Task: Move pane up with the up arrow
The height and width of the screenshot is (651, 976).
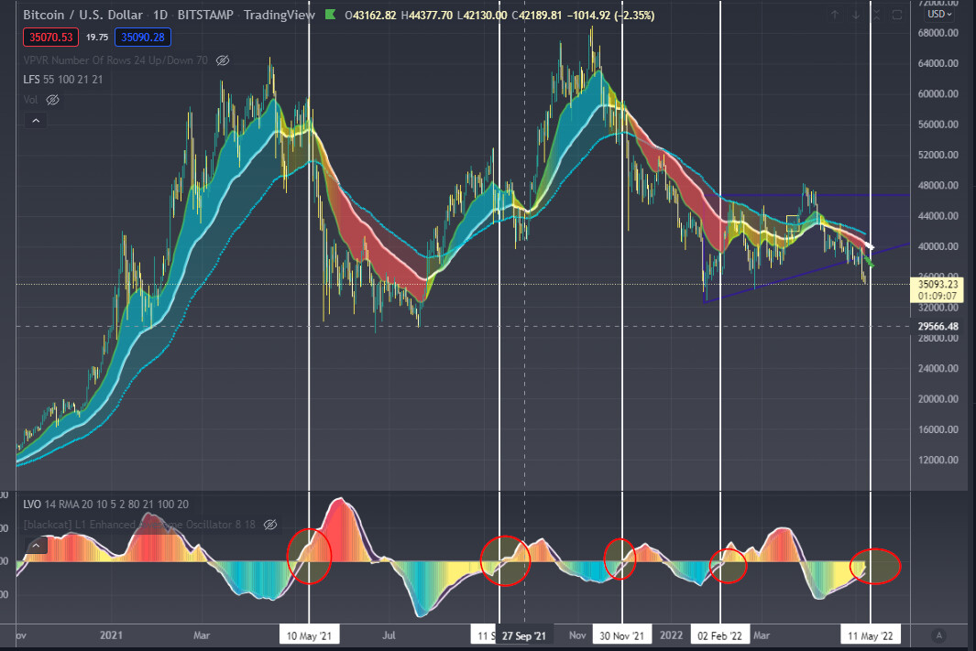Action: 834,16
